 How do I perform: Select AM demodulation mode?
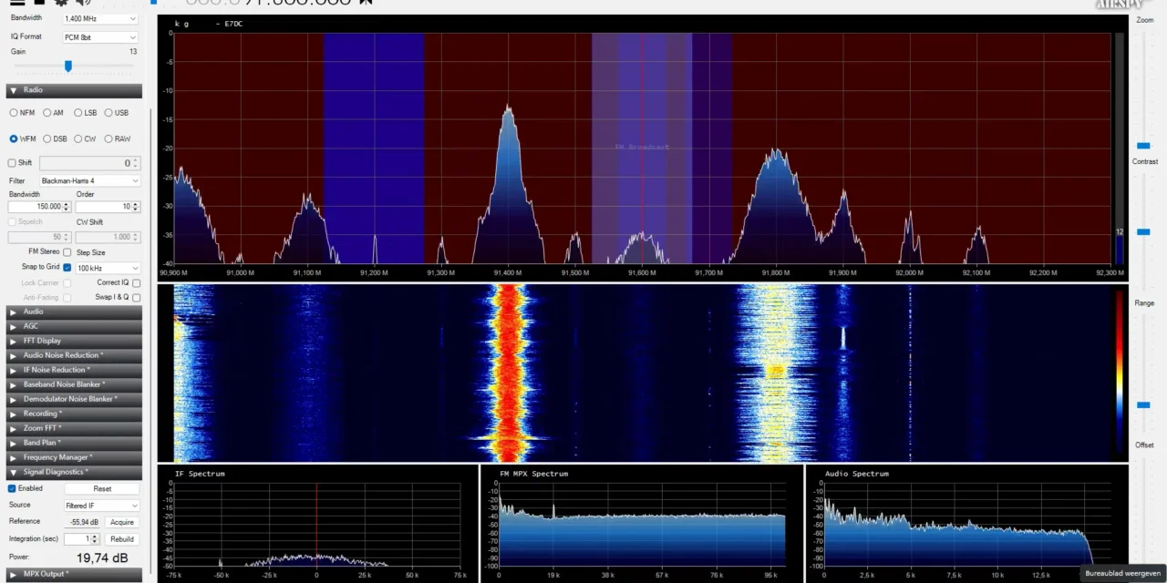point(46,113)
